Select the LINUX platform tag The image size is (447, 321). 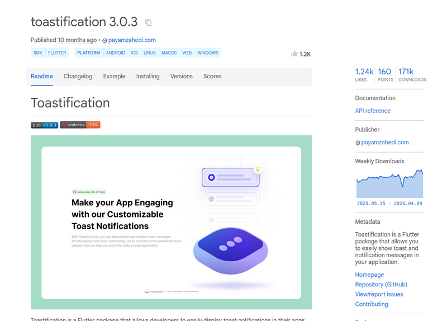click(x=150, y=53)
